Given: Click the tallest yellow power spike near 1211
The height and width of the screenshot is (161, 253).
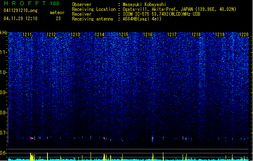Looking at the screenshot, I should point(31,157).
